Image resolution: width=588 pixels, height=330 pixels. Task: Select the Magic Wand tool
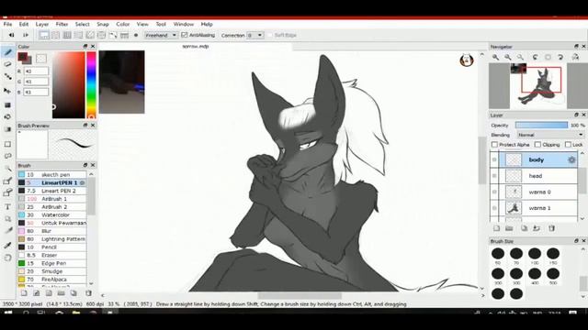coord(8,169)
